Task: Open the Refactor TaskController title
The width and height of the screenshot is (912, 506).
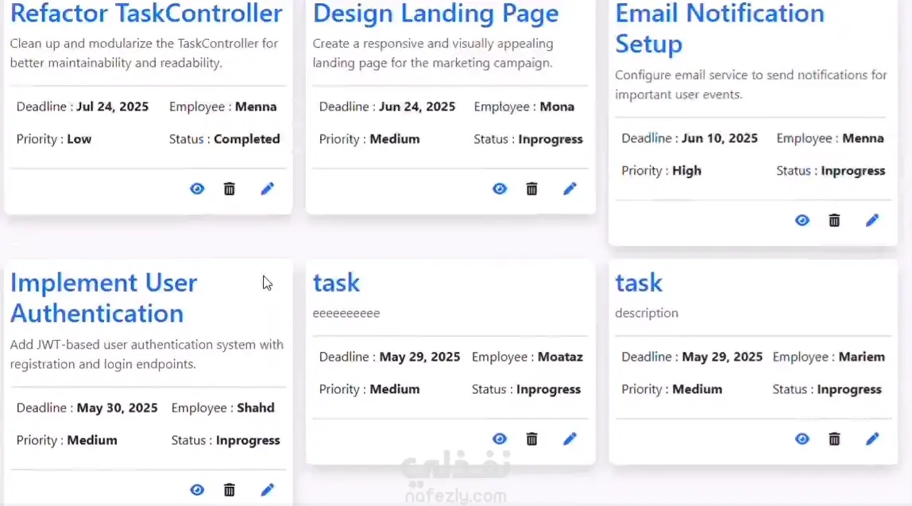Action: coord(146,14)
